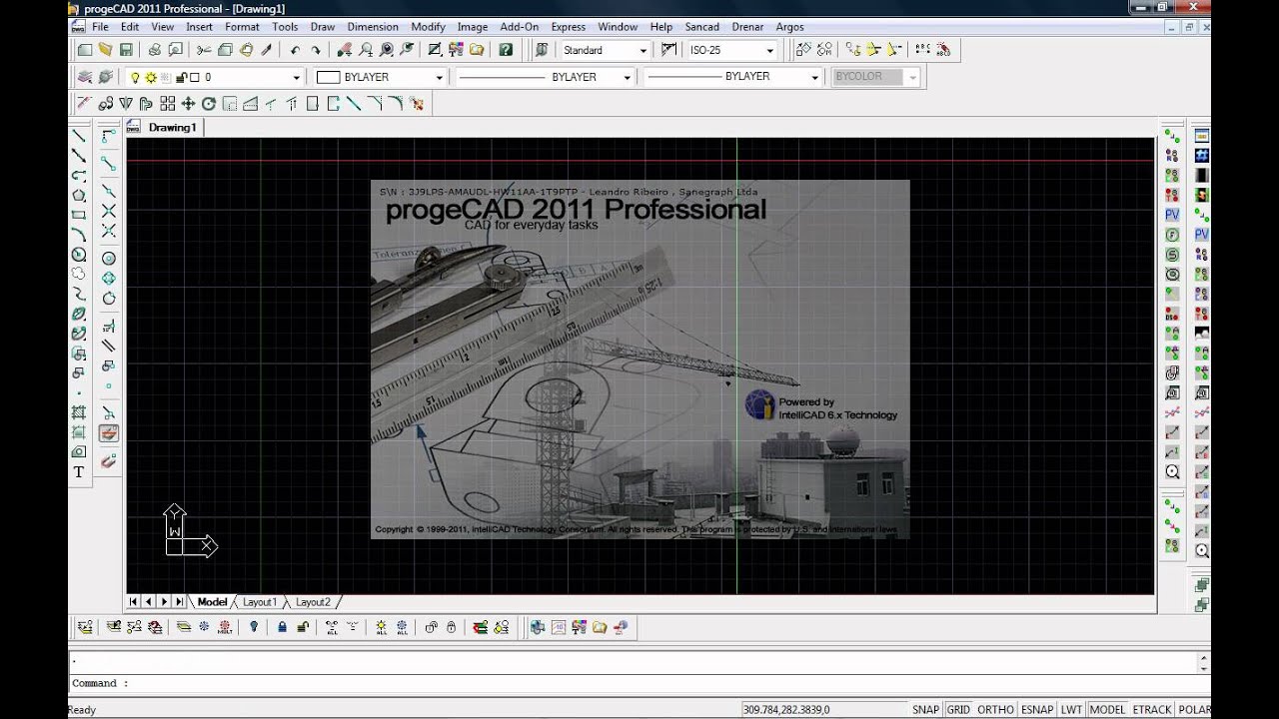Select the Polygon draw tool
This screenshot has height=719, width=1279.
point(79,195)
